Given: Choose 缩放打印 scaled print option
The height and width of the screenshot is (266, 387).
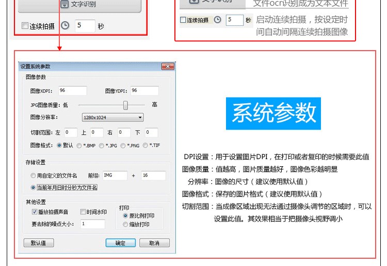Looking at the screenshot, I should point(125,225).
